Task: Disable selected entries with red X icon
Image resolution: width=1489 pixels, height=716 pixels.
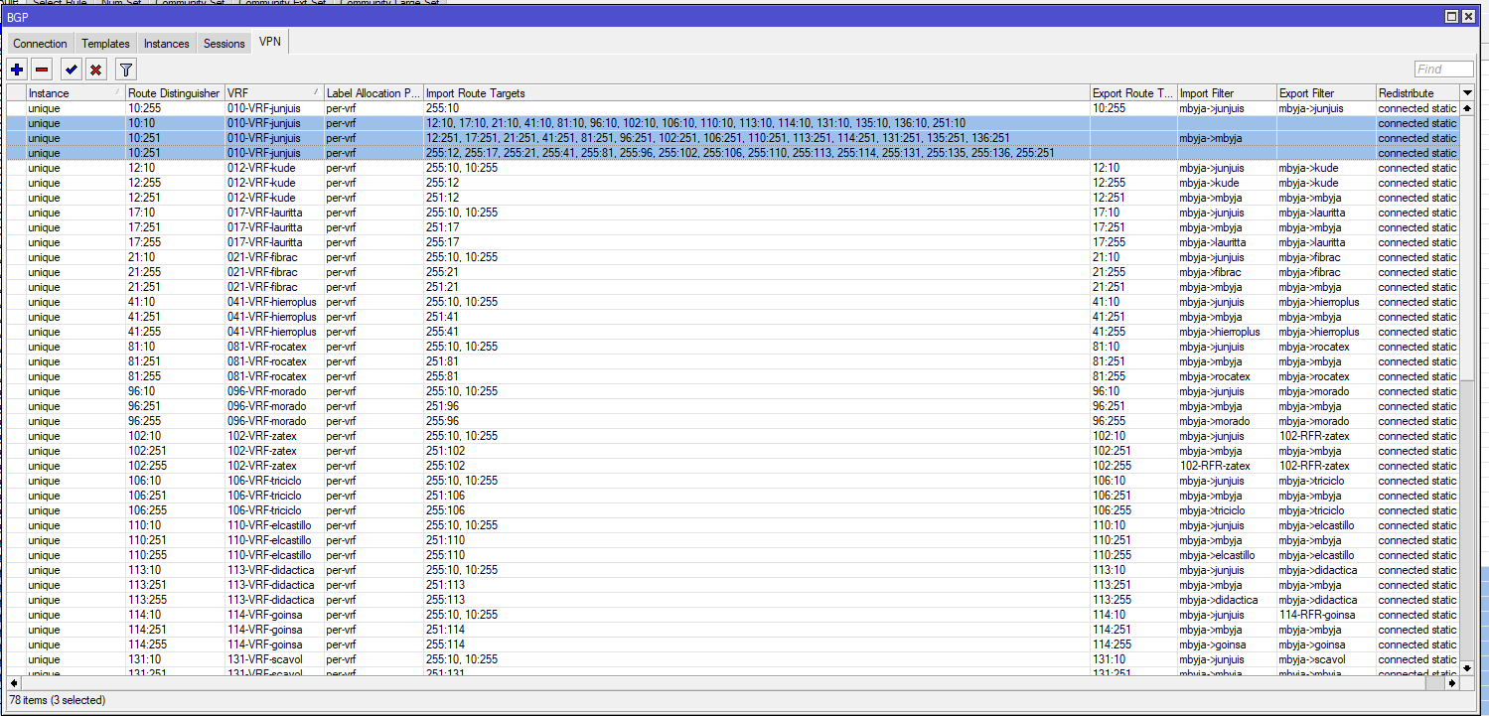Action: (x=95, y=70)
